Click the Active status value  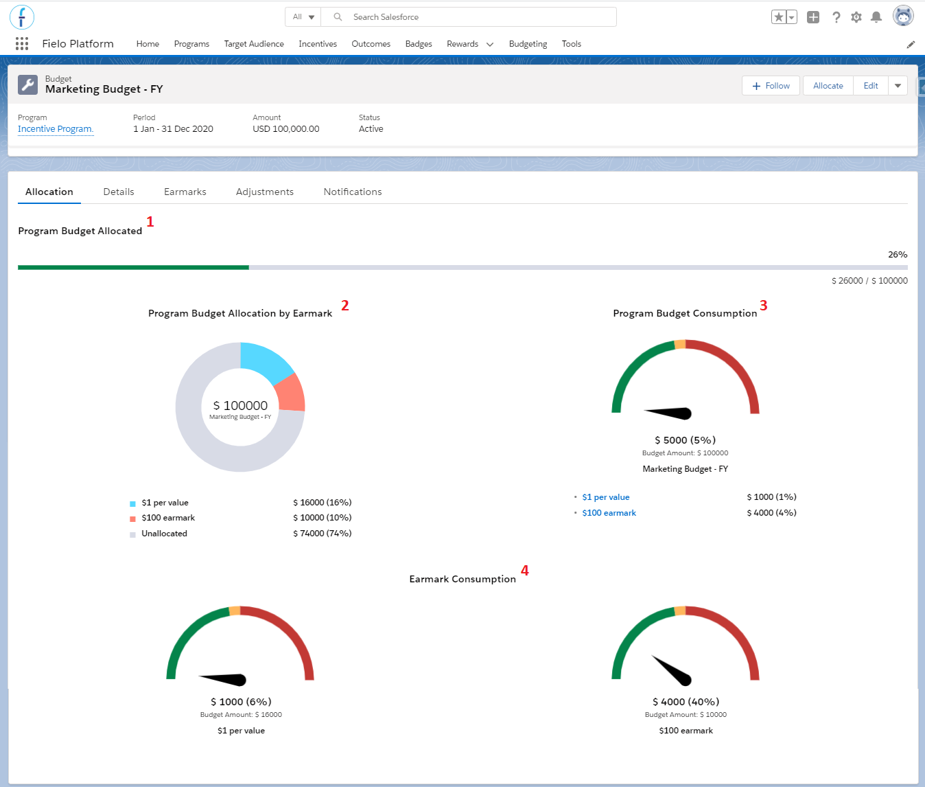point(371,129)
